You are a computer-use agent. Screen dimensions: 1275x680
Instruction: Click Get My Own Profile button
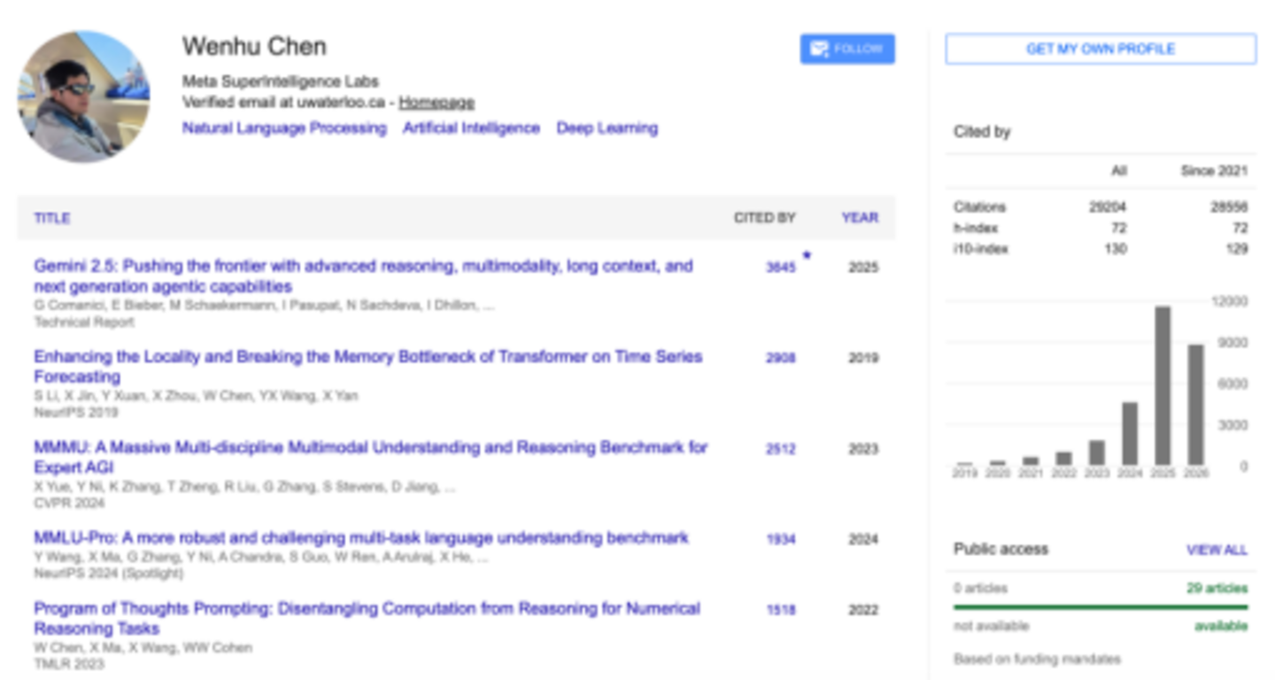(x=1101, y=49)
